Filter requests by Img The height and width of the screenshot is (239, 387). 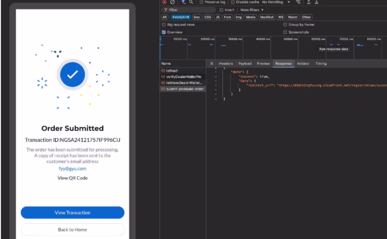[239, 17]
